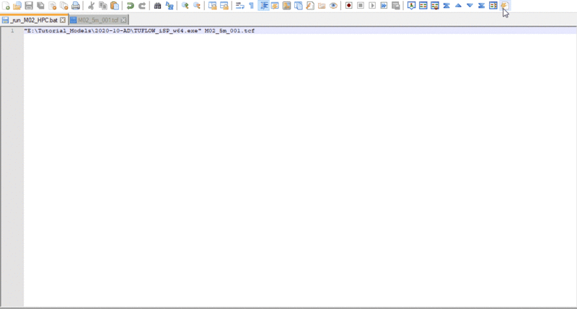577x309 pixels.
Task: Toggle the indent guide button
Action: coord(263,6)
